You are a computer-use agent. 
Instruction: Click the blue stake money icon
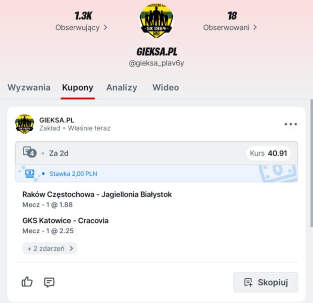click(30, 173)
